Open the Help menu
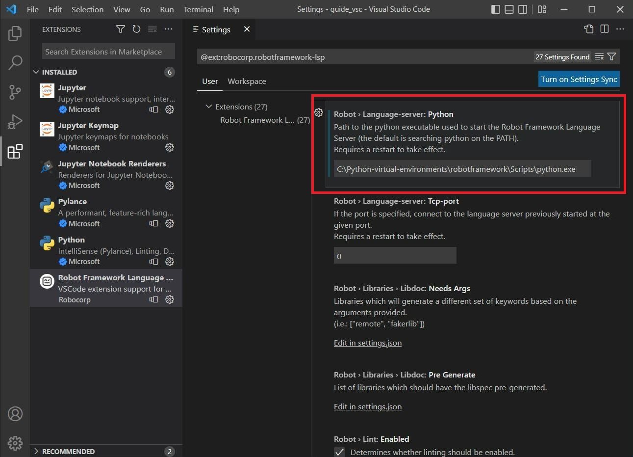The image size is (633, 457). pyautogui.click(x=231, y=9)
